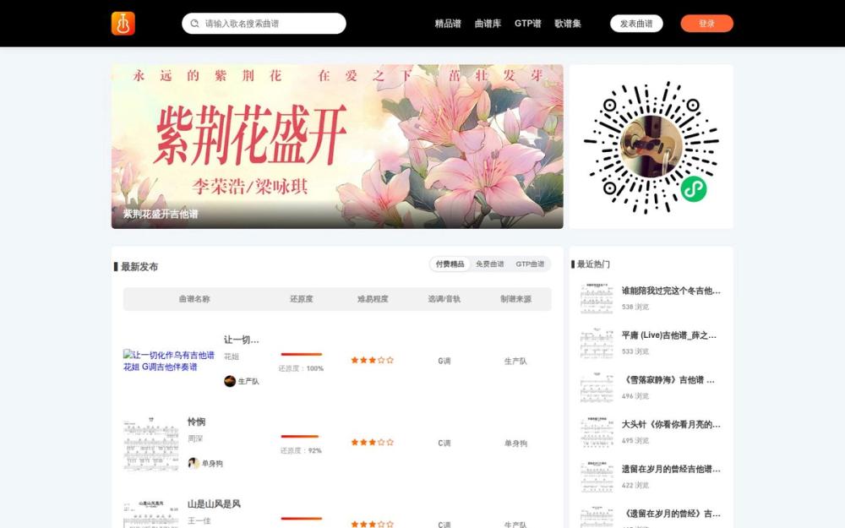Click the 还原度 column header
Image resolution: width=845 pixels, height=528 pixels.
coord(302,299)
